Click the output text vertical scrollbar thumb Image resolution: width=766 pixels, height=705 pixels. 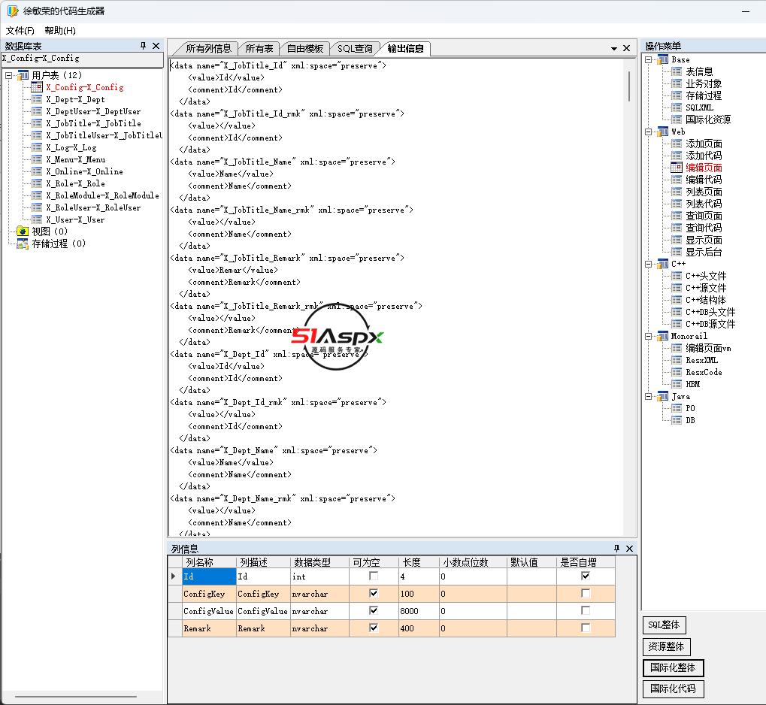pyautogui.click(x=629, y=86)
